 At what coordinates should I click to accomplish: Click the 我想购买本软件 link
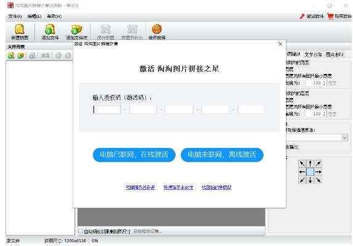coord(179,187)
